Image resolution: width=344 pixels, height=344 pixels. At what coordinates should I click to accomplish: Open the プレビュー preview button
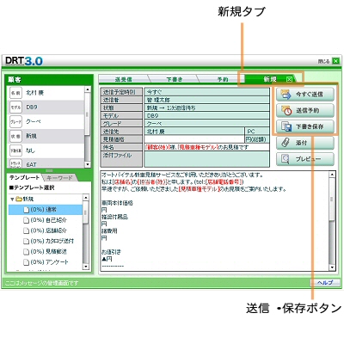(305, 159)
